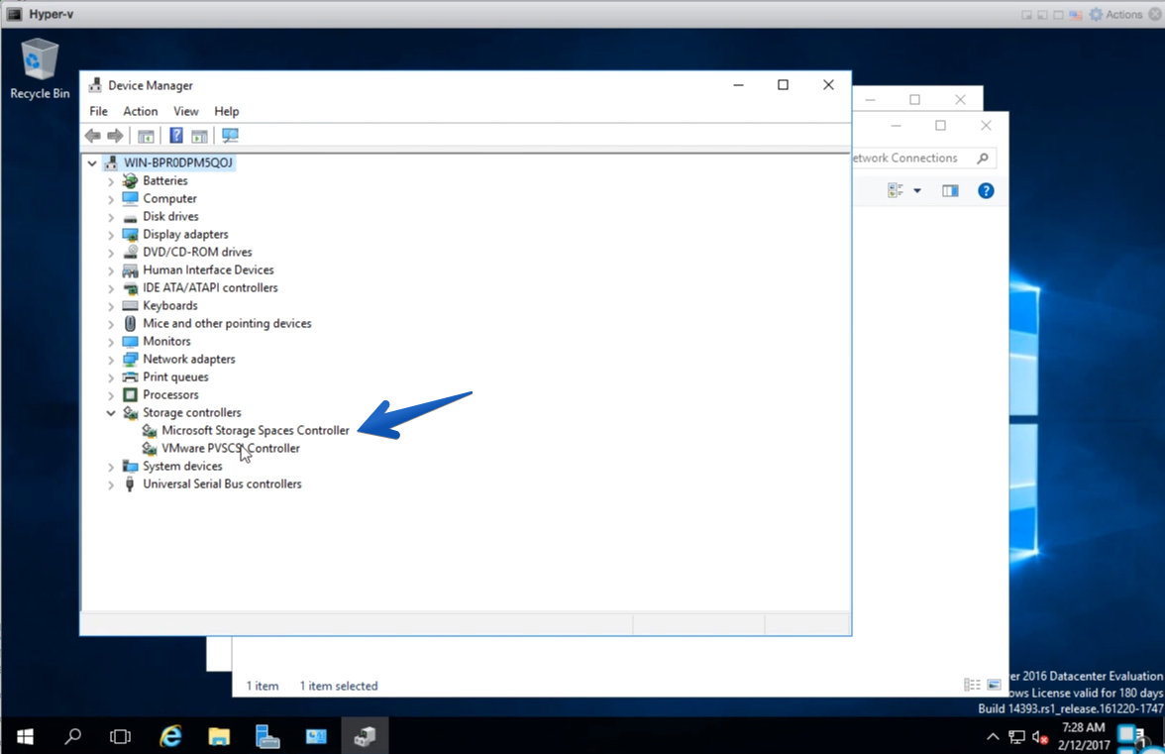Open File Explorer from the taskbar
Image resolution: width=1165 pixels, height=754 pixels.
pos(218,736)
